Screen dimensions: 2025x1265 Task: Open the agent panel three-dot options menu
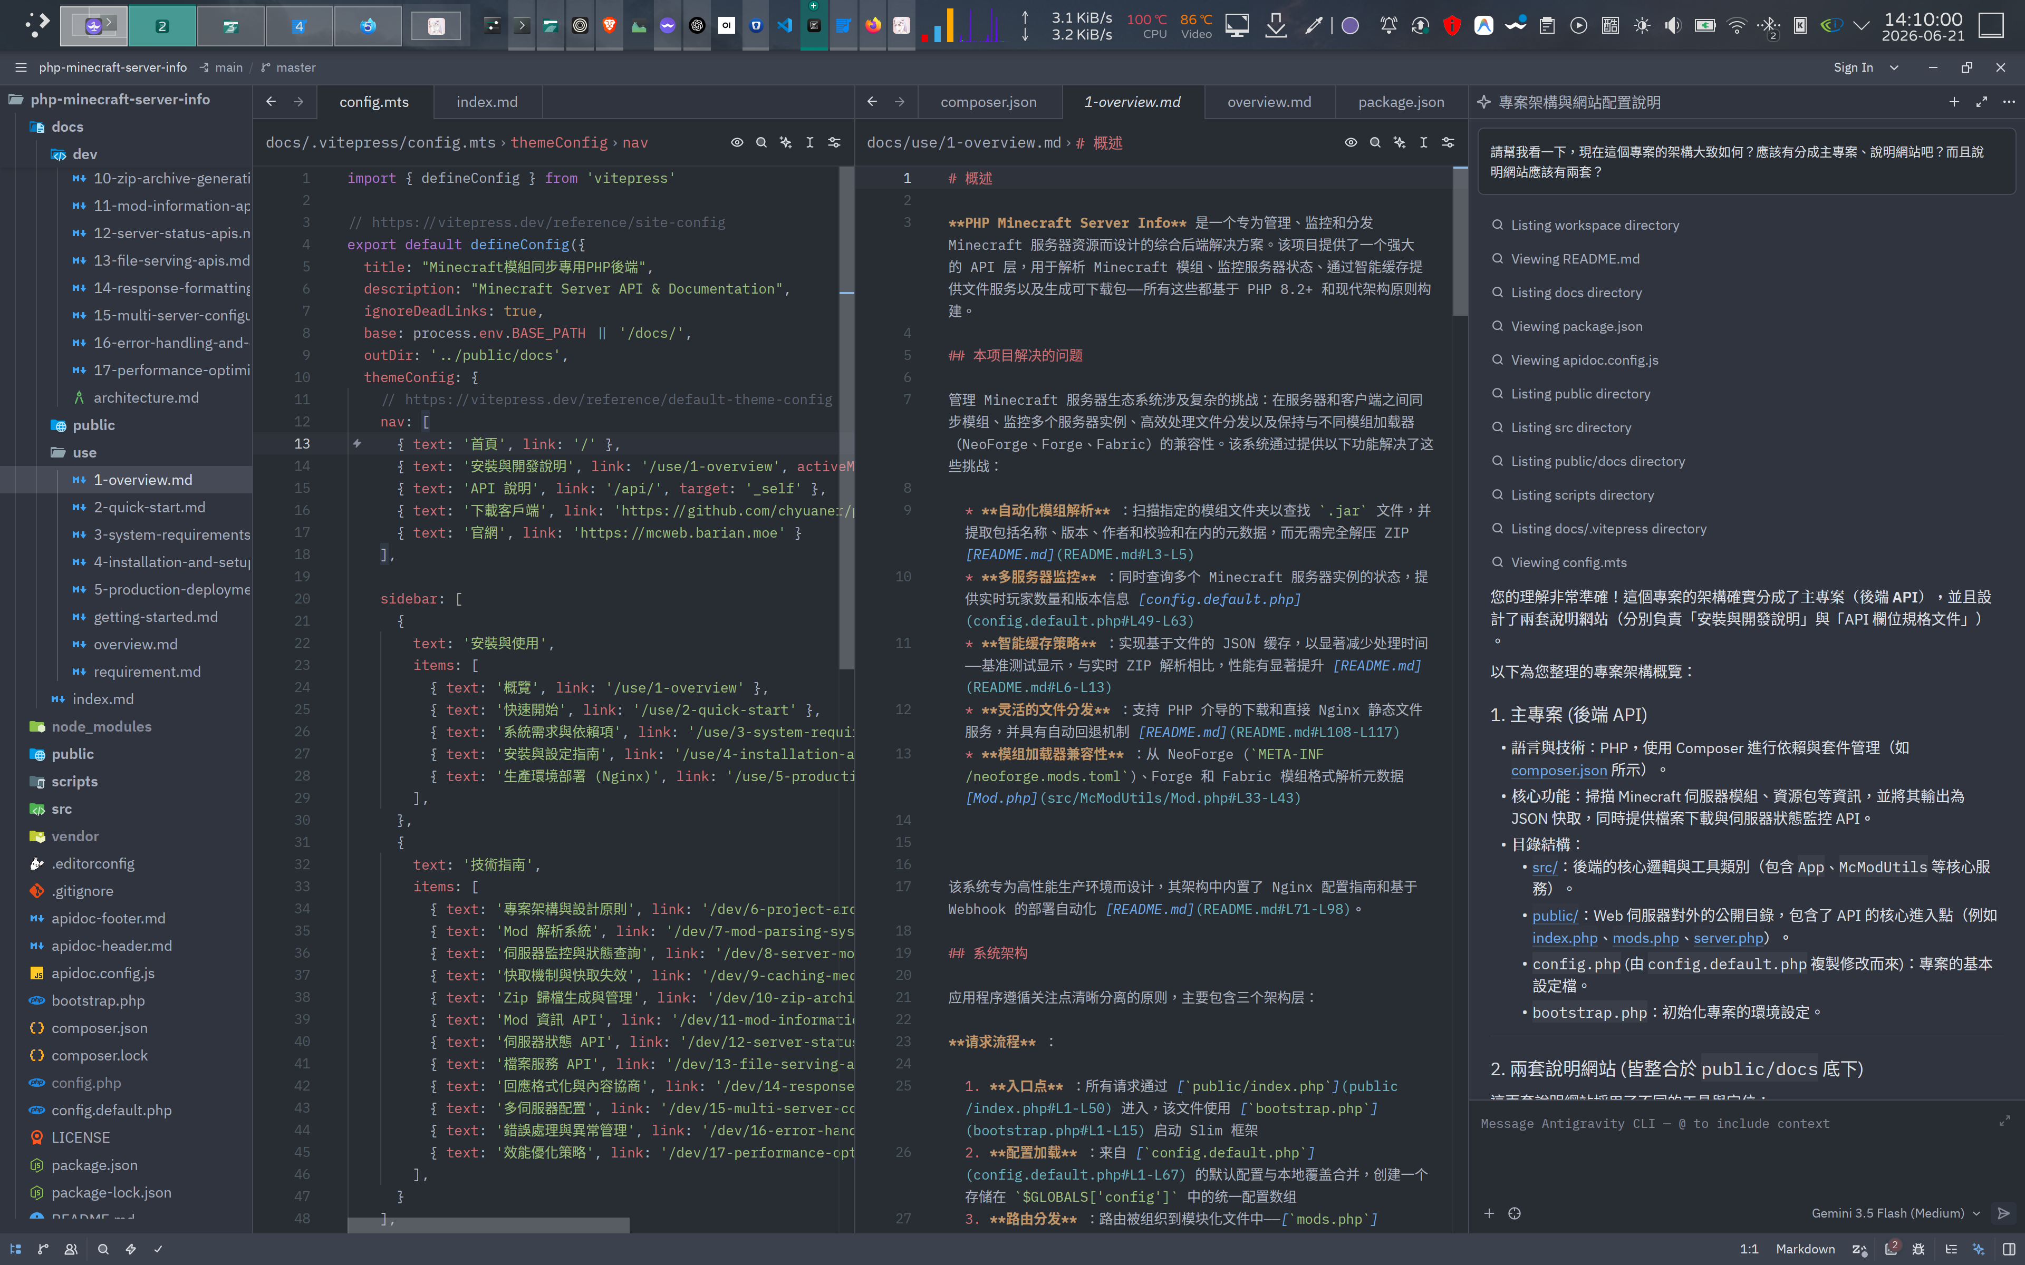(x=2009, y=101)
